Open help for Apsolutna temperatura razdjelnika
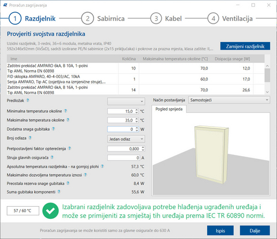Viewport: 277px width, 239px height. tap(102, 166)
